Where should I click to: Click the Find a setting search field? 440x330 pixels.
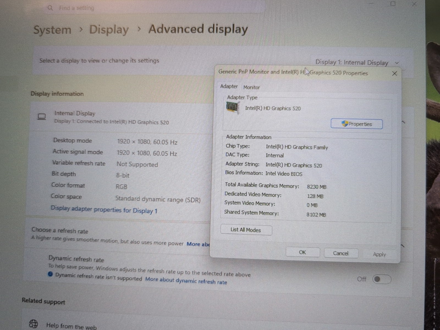click(154, 8)
